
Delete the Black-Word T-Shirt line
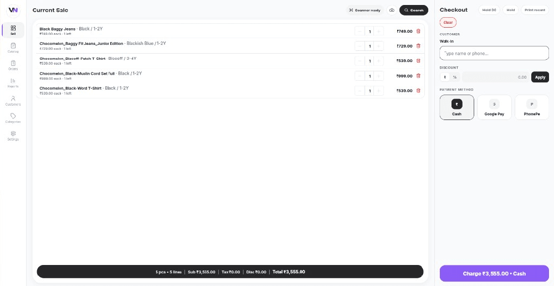click(x=418, y=91)
